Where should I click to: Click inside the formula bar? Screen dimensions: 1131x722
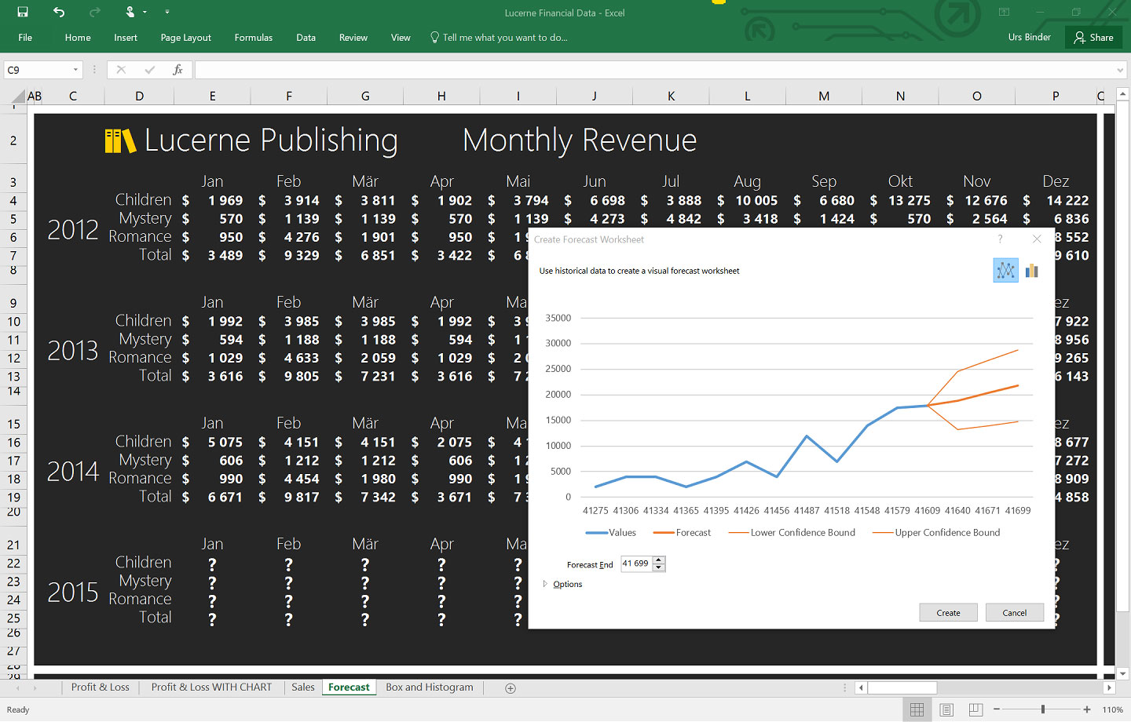(x=654, y=70)
